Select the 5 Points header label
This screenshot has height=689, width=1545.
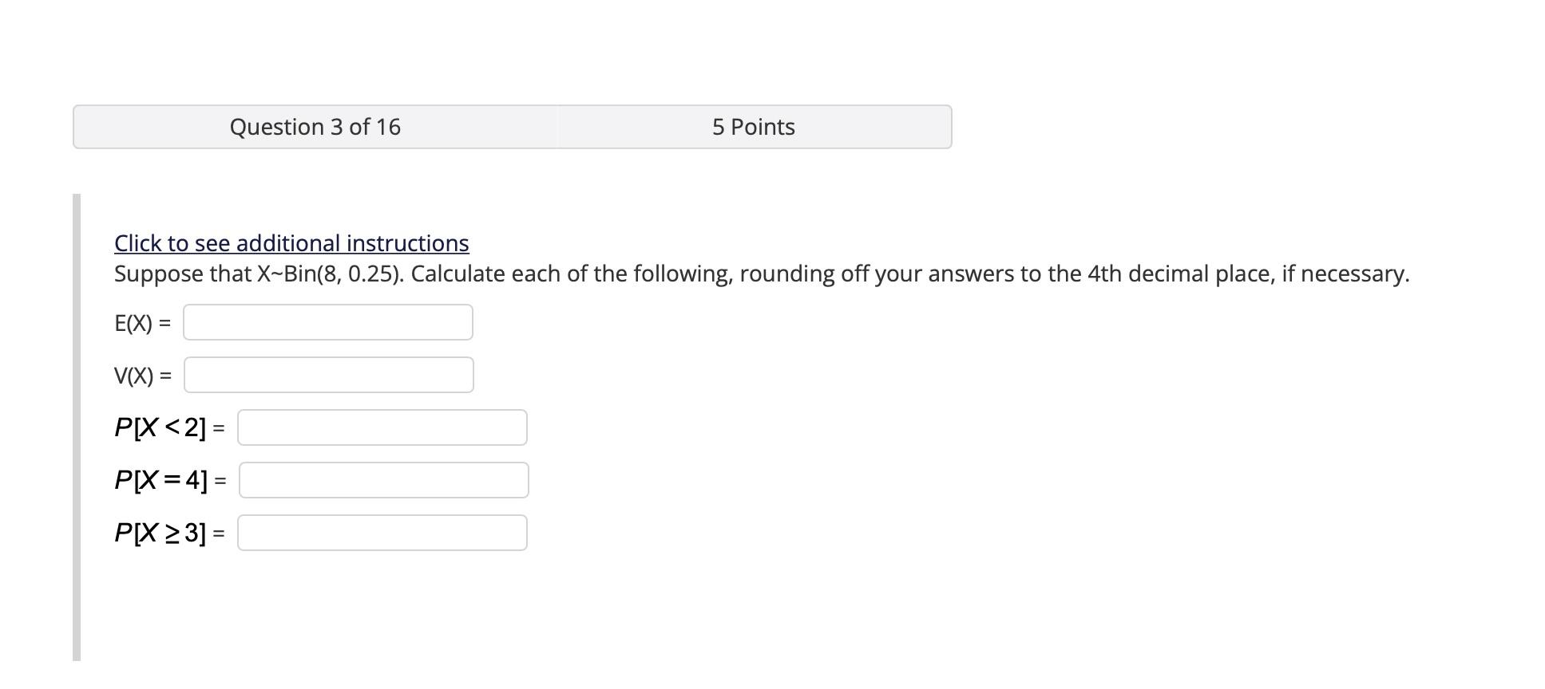pos(751,126)
